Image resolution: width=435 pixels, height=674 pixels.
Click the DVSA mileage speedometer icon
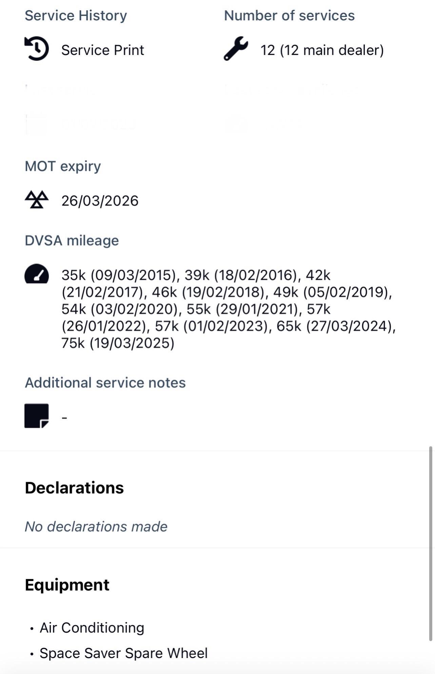pos(37,274)
